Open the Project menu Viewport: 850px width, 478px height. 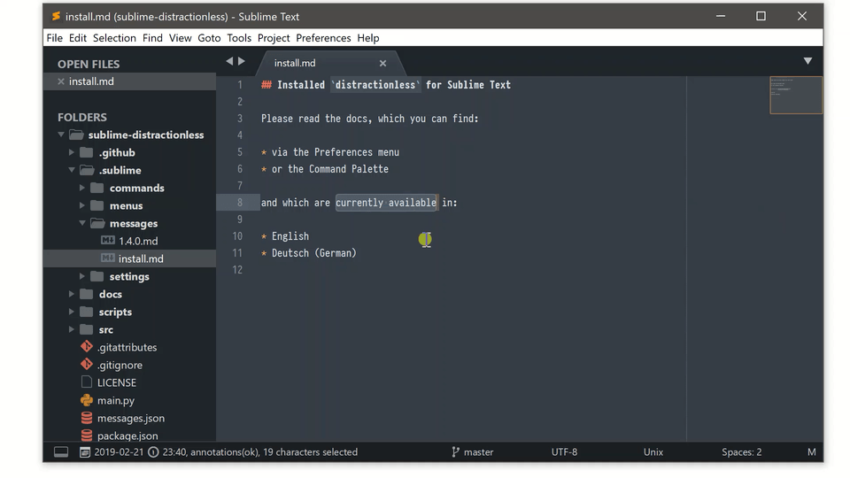click(x=274, y=38)
